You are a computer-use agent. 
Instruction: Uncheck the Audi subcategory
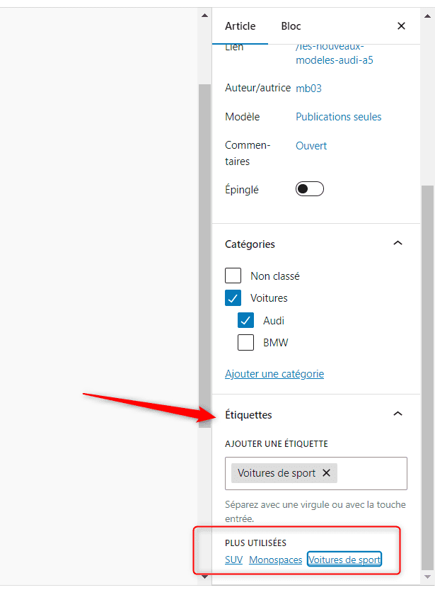(x=245, y=320)
